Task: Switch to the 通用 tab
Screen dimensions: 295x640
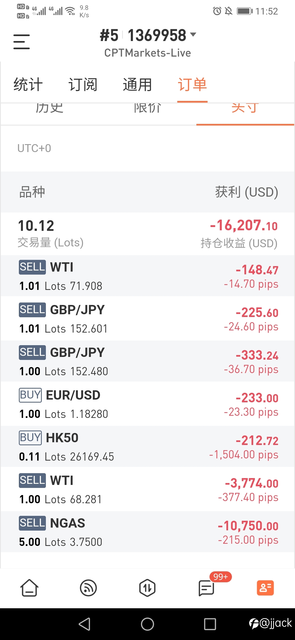Action: pos(137,84)
